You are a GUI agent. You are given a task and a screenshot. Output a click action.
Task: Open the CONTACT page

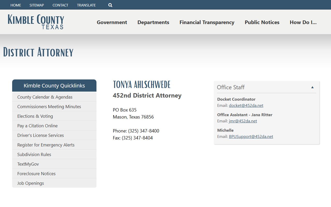point(60,5)
